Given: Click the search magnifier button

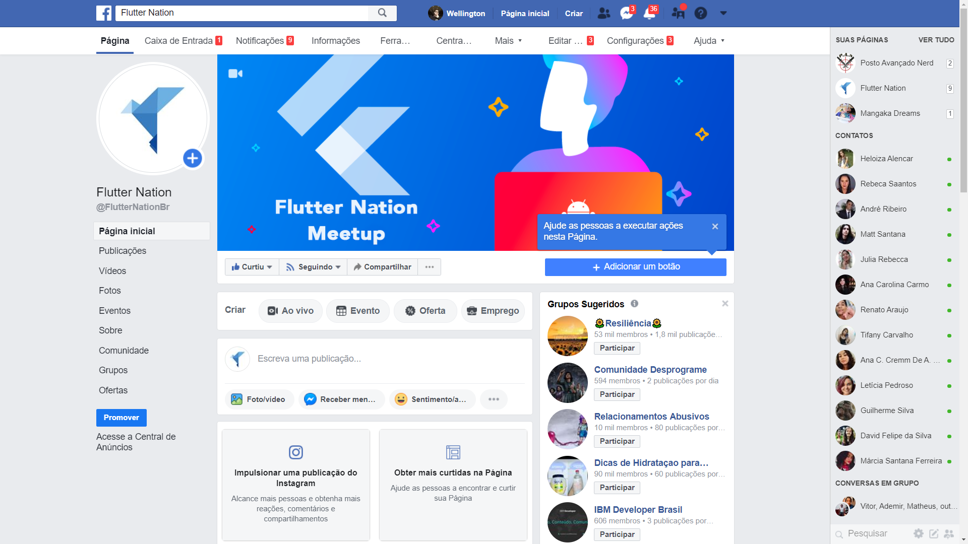Looking at the screenshot, I should (x=382, y=13).
